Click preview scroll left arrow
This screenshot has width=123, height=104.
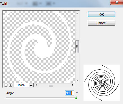[36, 85]
